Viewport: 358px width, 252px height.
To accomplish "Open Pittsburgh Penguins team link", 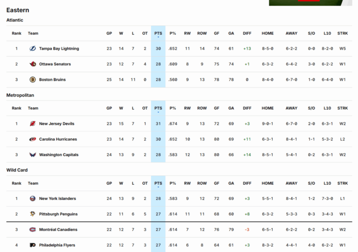I will click(x=58, y=214).
